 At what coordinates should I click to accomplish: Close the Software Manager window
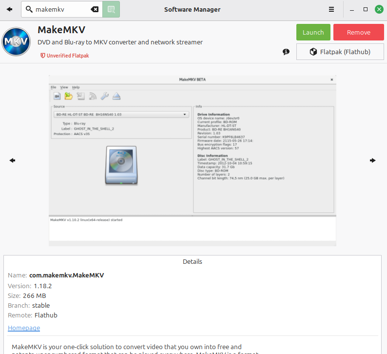[379, 9]
